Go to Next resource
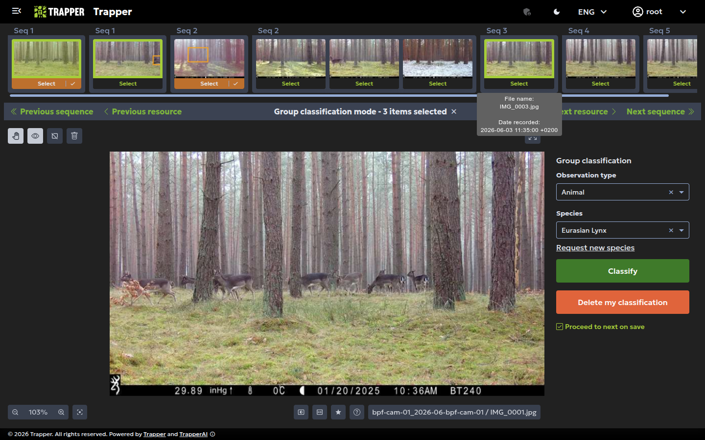Viewport: 705px width, 440px height. (585, 111)
